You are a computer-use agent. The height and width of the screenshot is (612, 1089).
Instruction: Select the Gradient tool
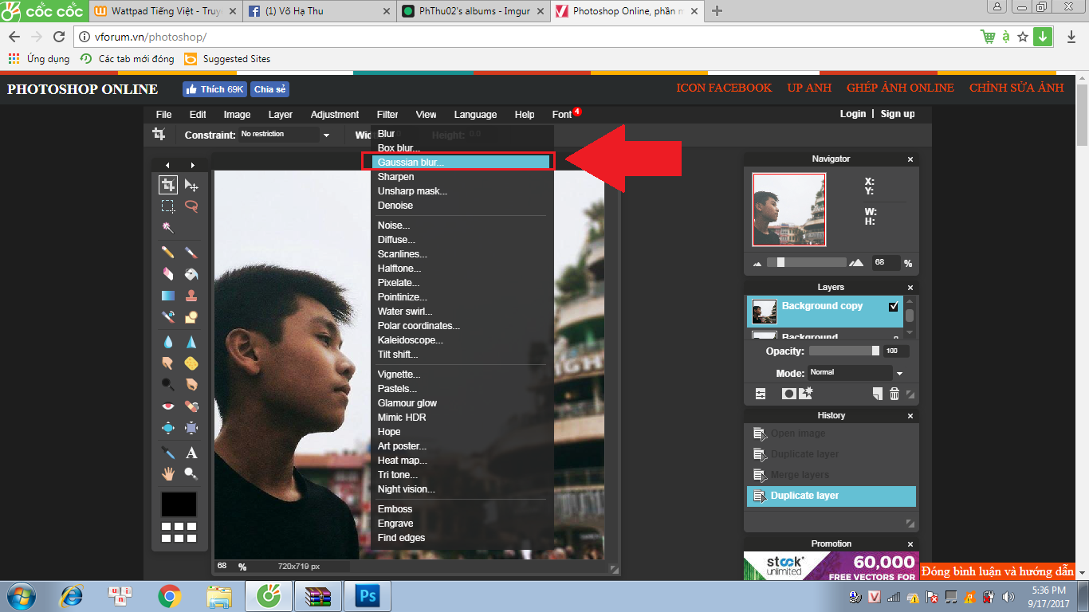pyautogui.click(x=168, y=296)
